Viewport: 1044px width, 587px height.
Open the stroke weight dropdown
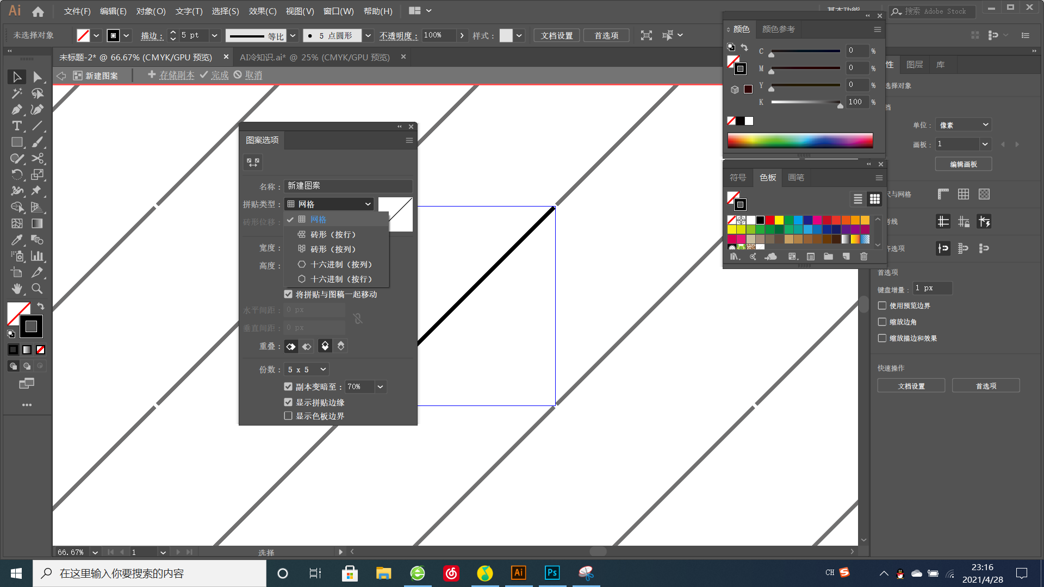pyautogui.click(x=214, y=35)
